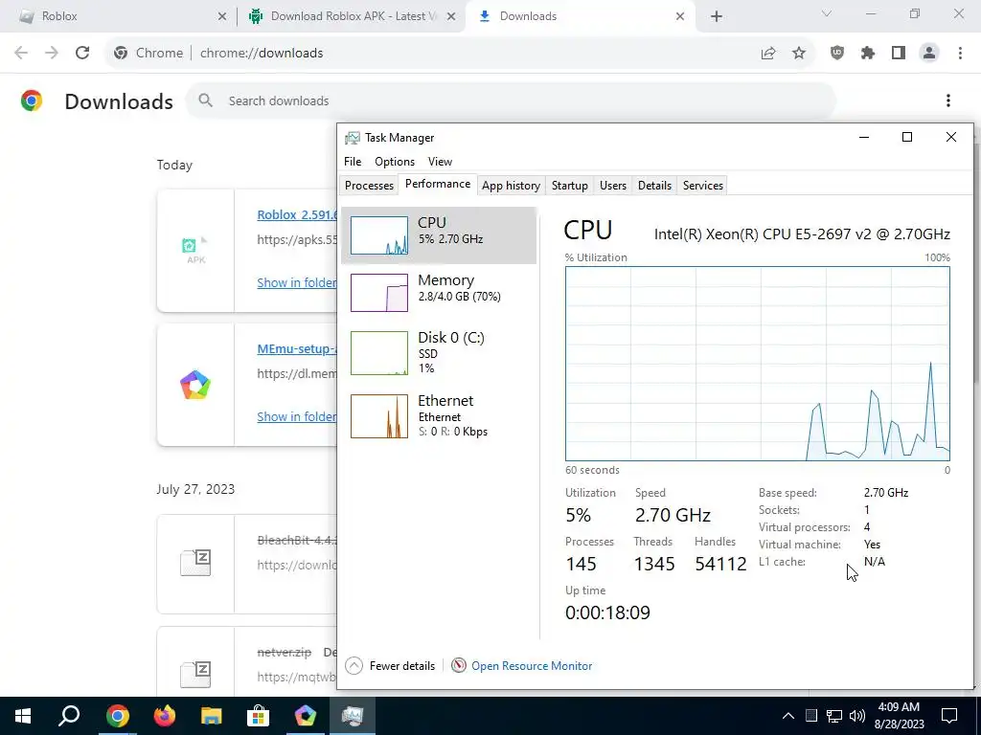Switch to the Roblox browser tab
The width and height of the screenshot is (981, 735).
point(119,16)
